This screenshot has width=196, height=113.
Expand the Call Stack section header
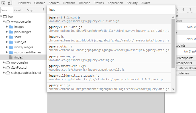186,21
